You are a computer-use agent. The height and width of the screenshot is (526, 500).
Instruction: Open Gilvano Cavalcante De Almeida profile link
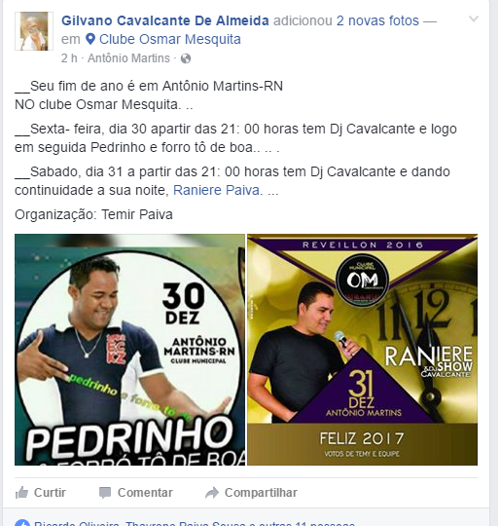(165, 20)
